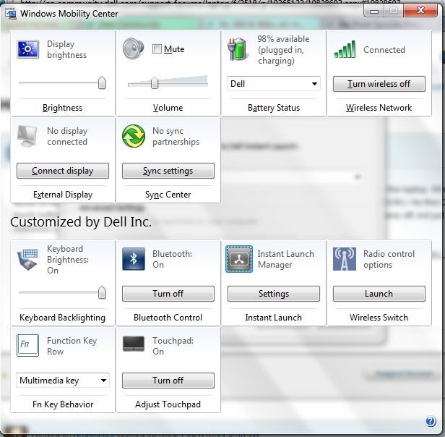The image size is (445, 437).
Task: Click the keyboard brightness slider thumb
Action: [102, 292]
